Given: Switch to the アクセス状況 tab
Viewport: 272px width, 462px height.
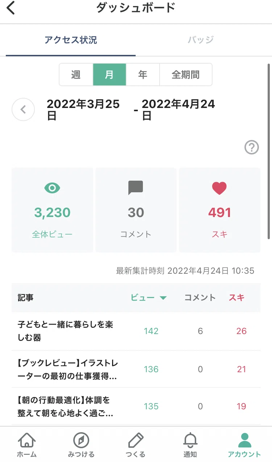Looking at the screenshot, I should (x=71, y=40).
